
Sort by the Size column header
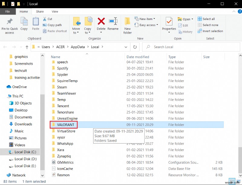click(206, 57)
